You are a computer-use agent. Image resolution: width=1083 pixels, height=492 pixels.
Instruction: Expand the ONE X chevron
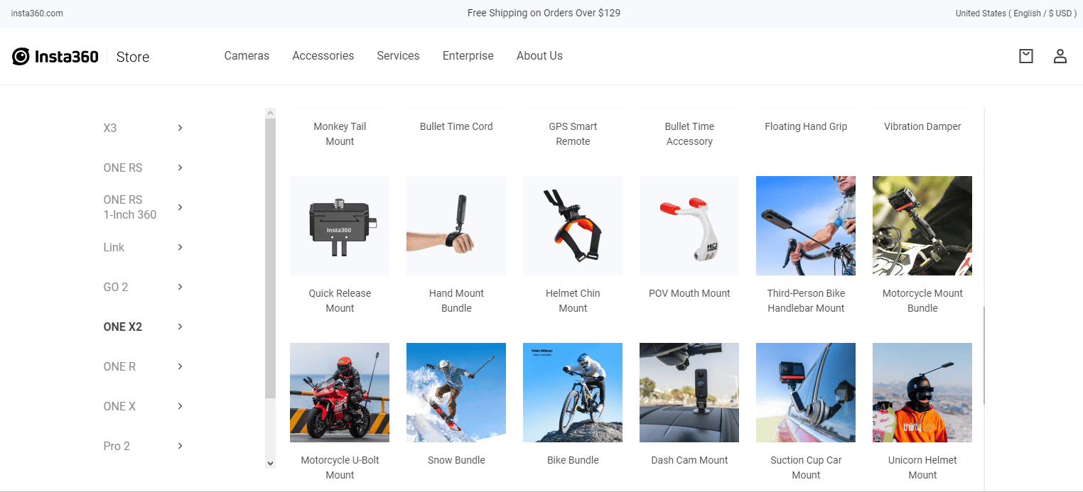[180, 406]
